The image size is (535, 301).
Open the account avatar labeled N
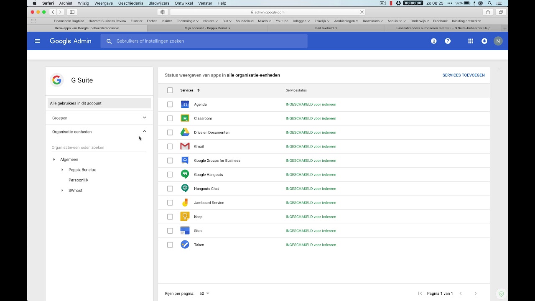pyautogui.click(x=498, y=41)
